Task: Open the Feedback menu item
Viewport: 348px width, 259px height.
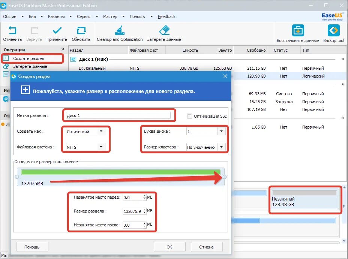Action: 166,16
